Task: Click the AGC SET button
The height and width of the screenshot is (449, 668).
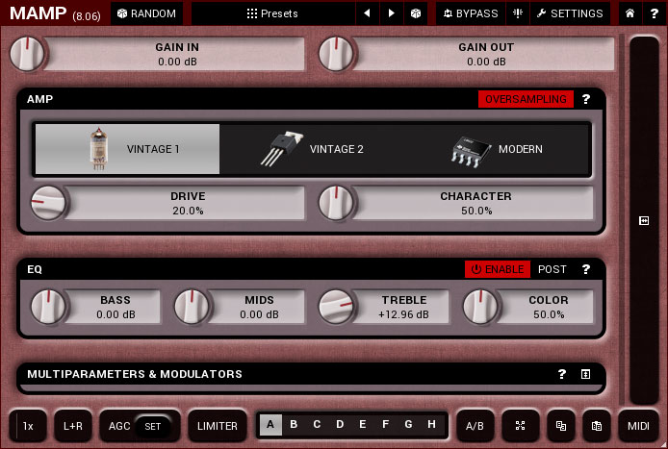Action: click(152, 426)
